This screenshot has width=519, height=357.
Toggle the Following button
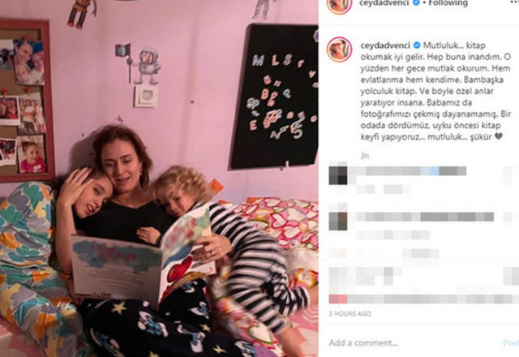coord(448,3)
